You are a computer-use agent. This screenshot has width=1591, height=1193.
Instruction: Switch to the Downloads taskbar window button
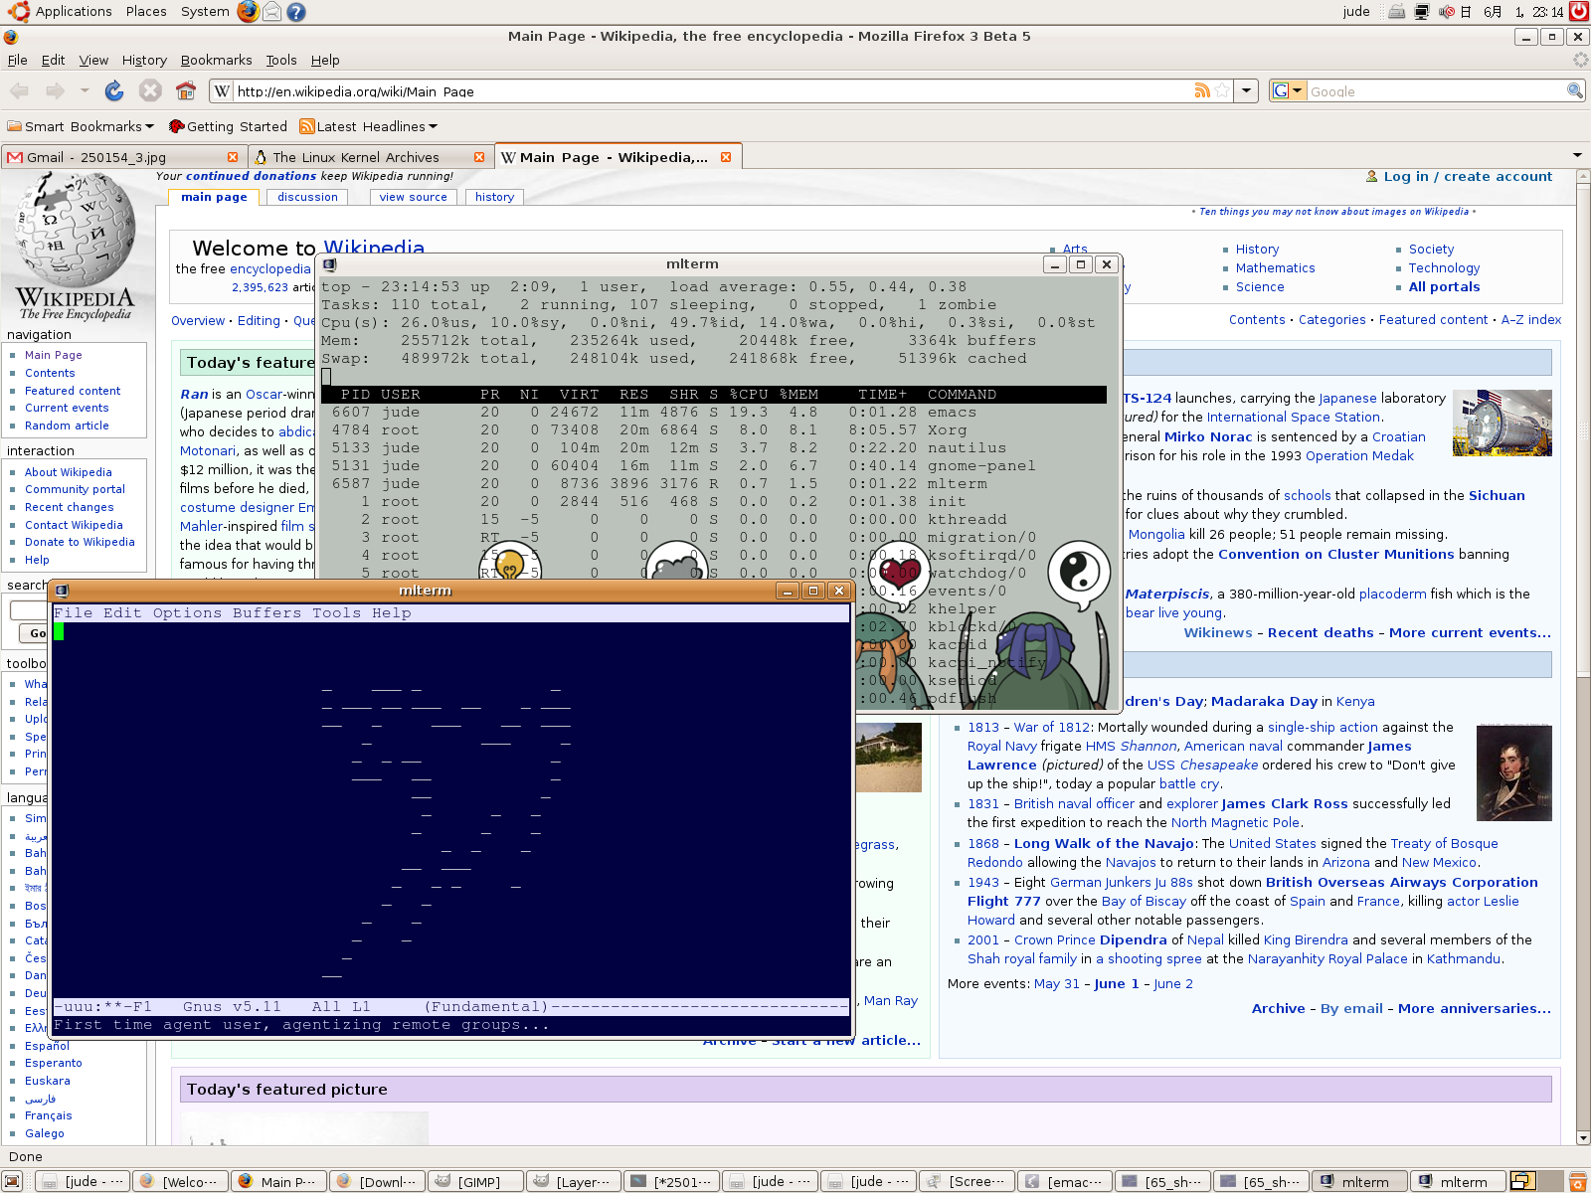click(377, 1181)
